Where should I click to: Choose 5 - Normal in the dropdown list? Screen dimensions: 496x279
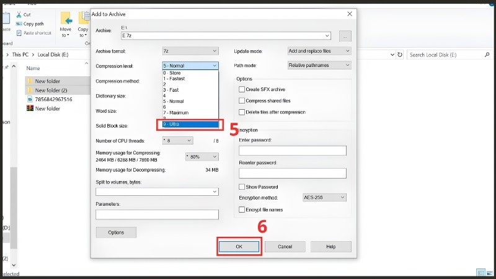click(x=190, y=102)
